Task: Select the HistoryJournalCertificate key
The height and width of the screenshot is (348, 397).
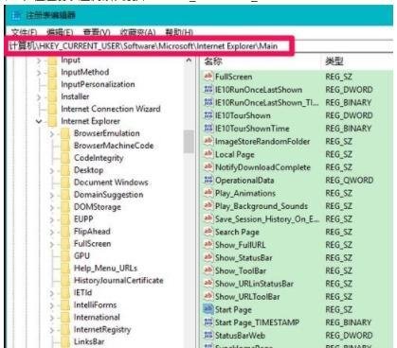Action: coord(118,280)
